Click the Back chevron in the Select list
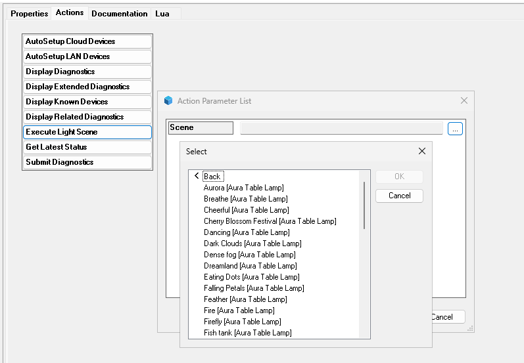The width and height of the screenshot is (524, 363). click(x=197, y=176)
